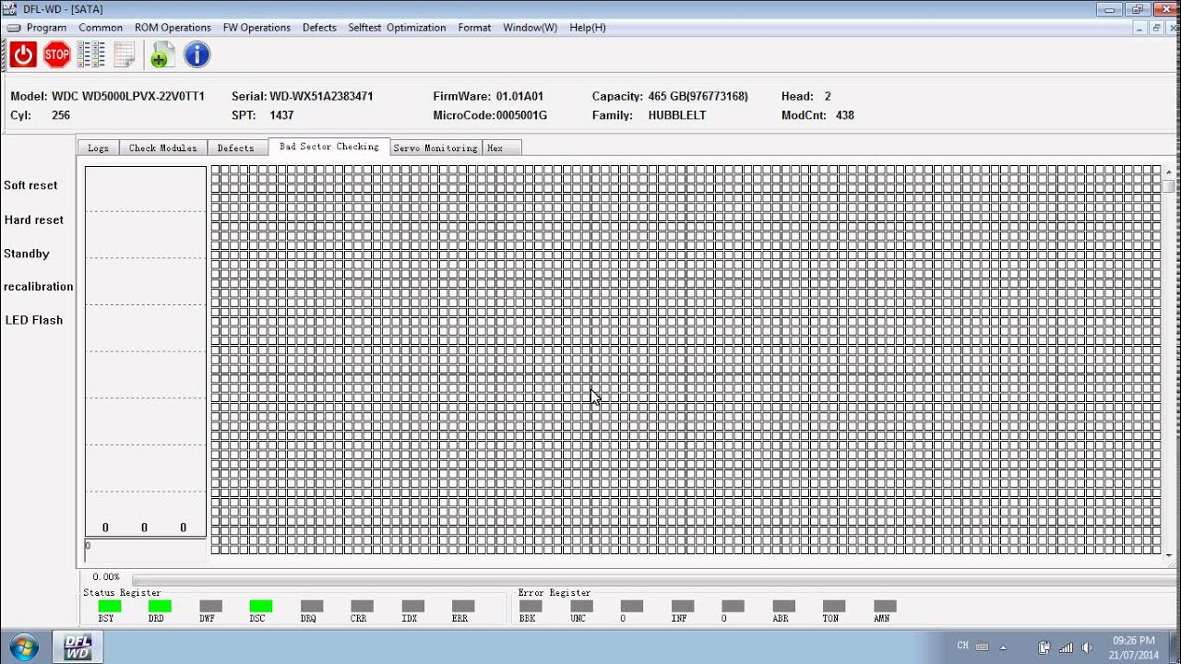Open the FW Operations menu
This screenshot has width=1181, height=664.
pyautogui.click(x=257, y=28)
